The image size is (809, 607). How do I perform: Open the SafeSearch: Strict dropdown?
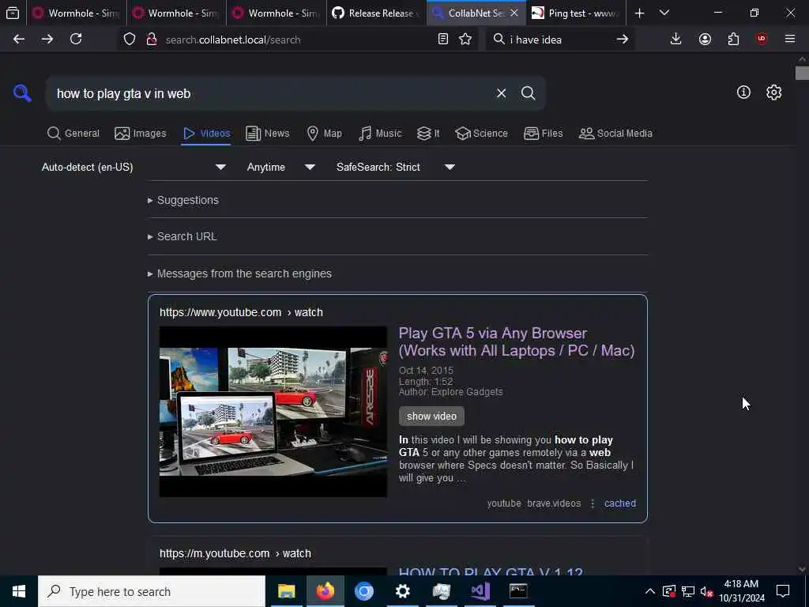click(395, 168)
